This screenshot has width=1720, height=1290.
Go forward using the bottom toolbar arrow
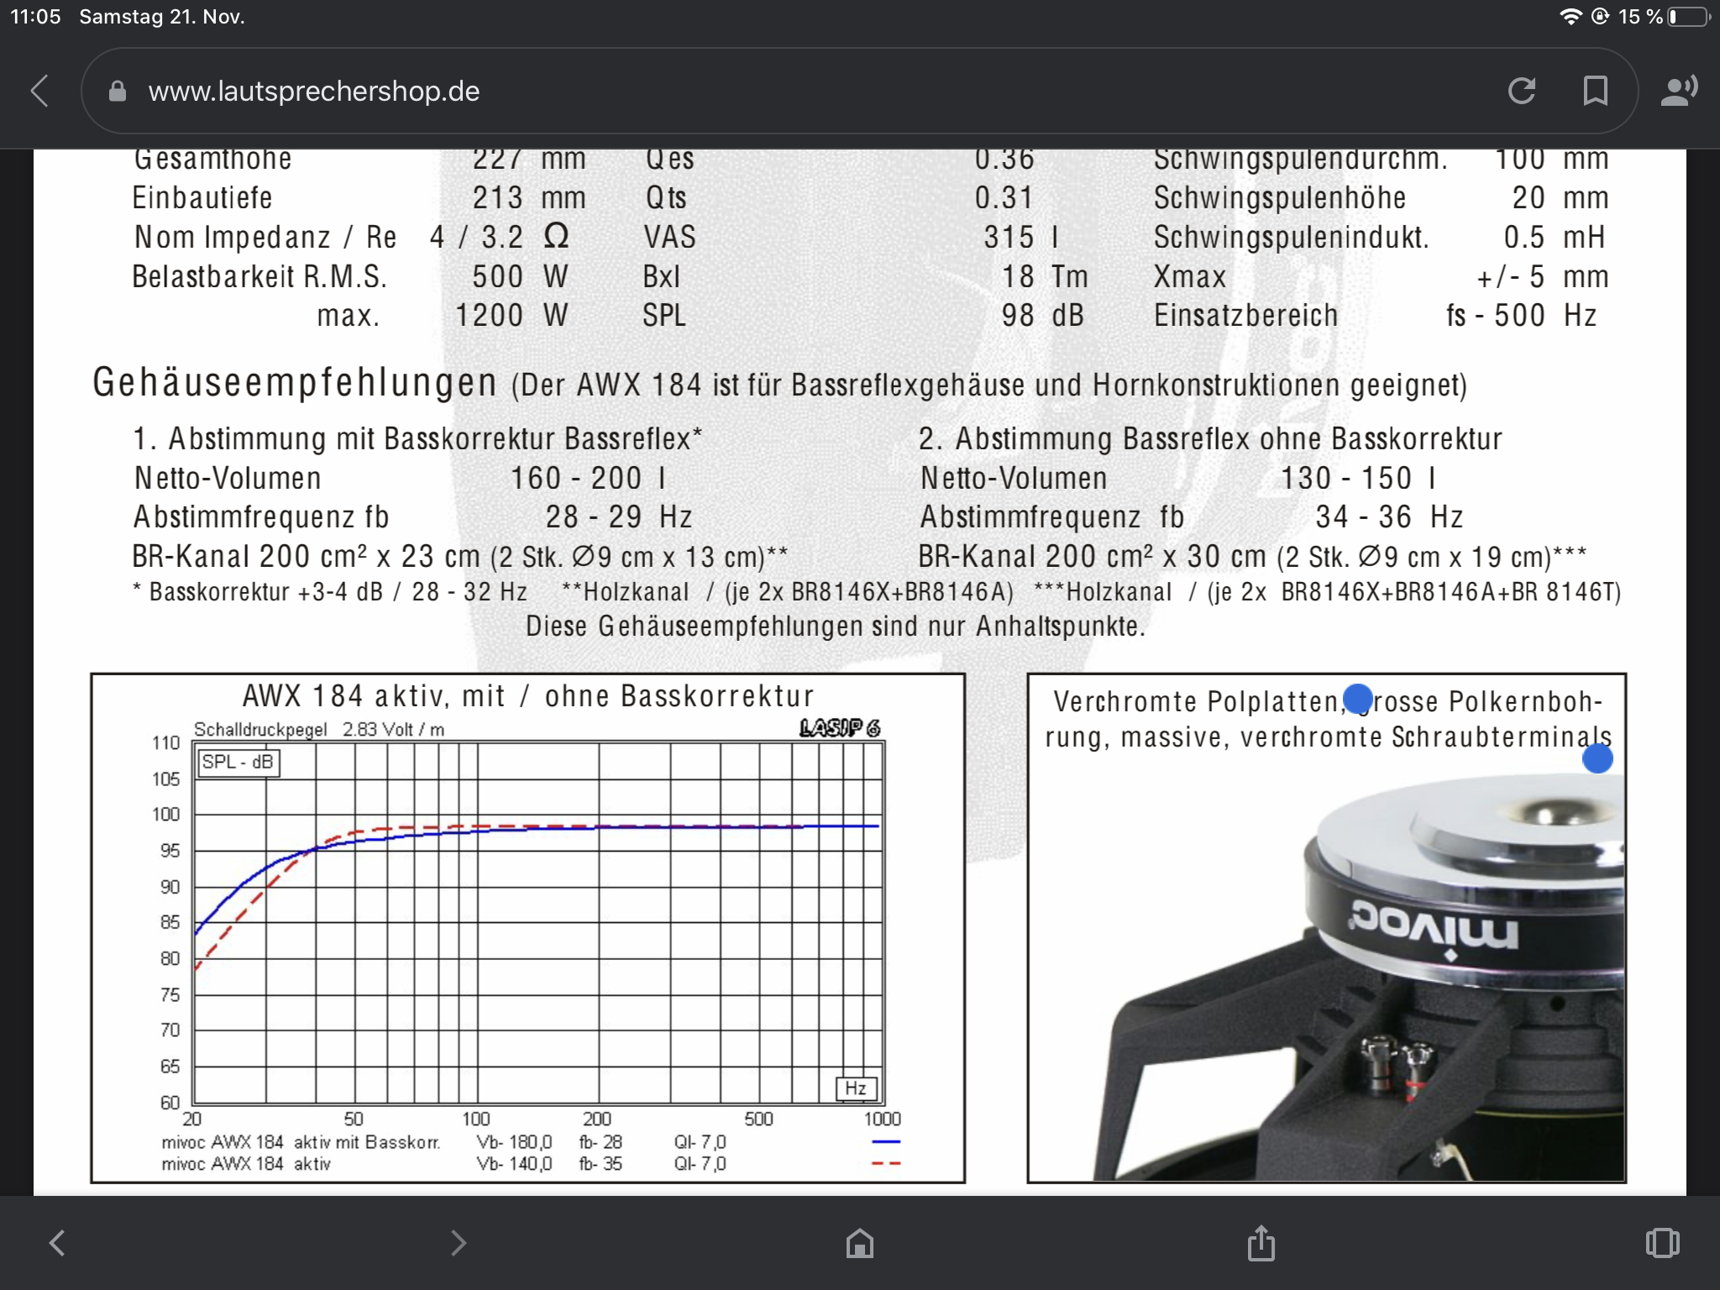pyautogui.click(x=458, y=1243)
